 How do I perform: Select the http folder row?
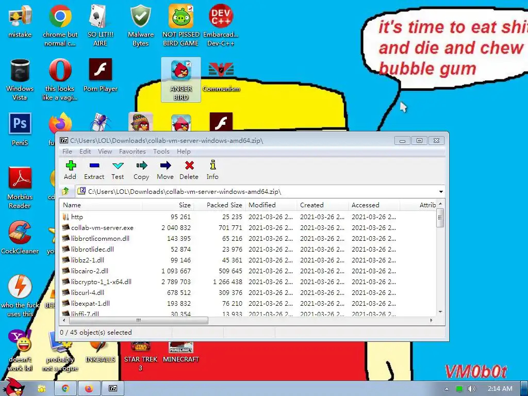[248, 217]
